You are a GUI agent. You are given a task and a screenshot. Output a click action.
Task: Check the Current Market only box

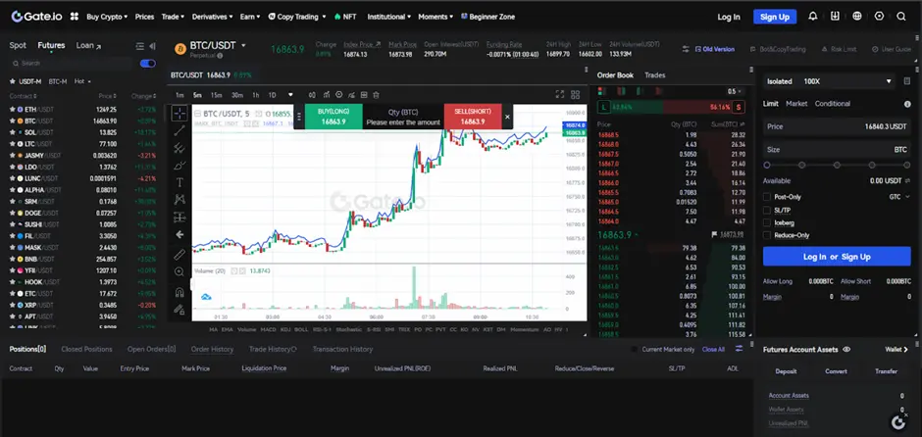click(x=635, y=350)
